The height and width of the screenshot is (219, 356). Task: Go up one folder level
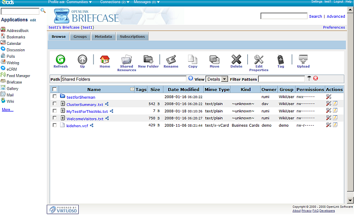click(82, 60)
